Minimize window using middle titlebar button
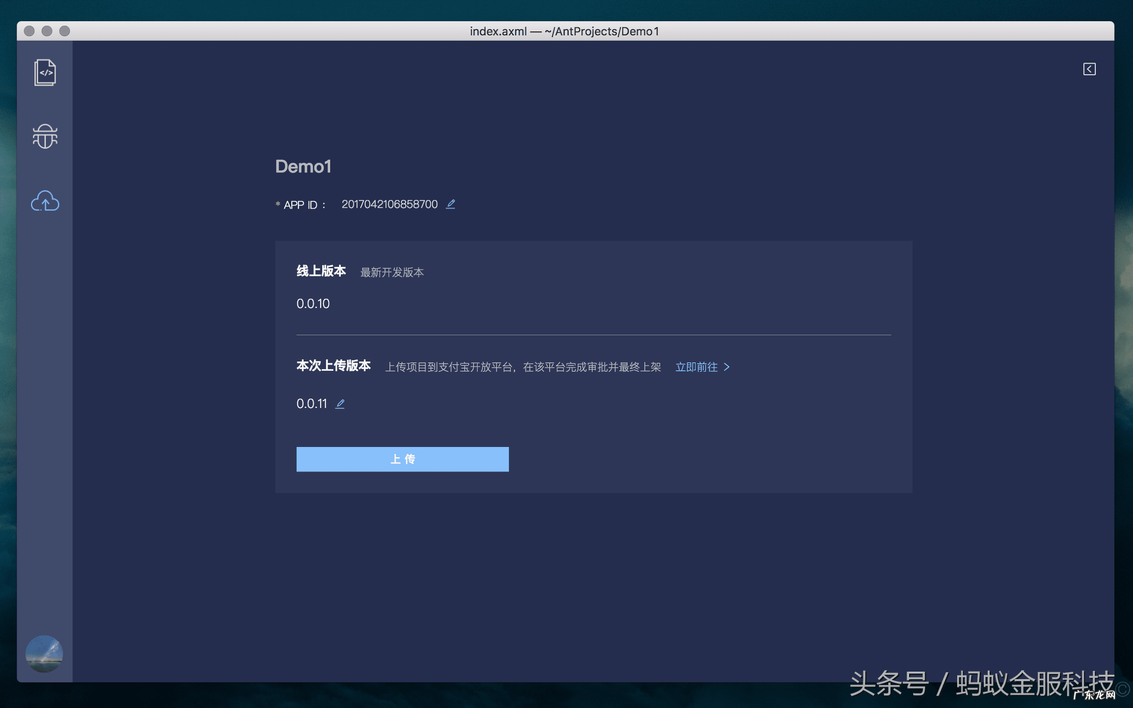 (47, 31)
